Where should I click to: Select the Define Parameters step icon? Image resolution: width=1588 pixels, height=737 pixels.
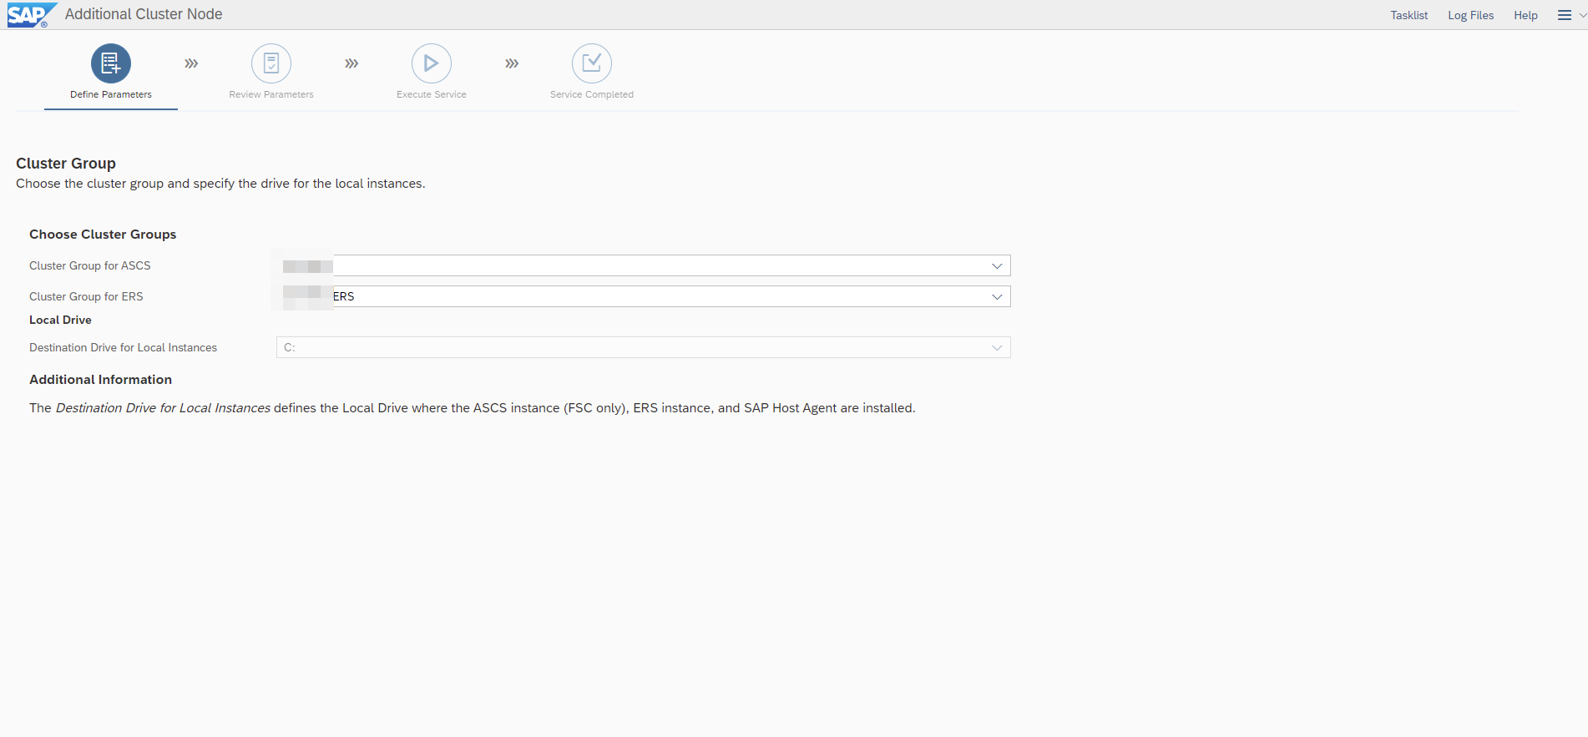pyautogui.click(x=111, y=63)
